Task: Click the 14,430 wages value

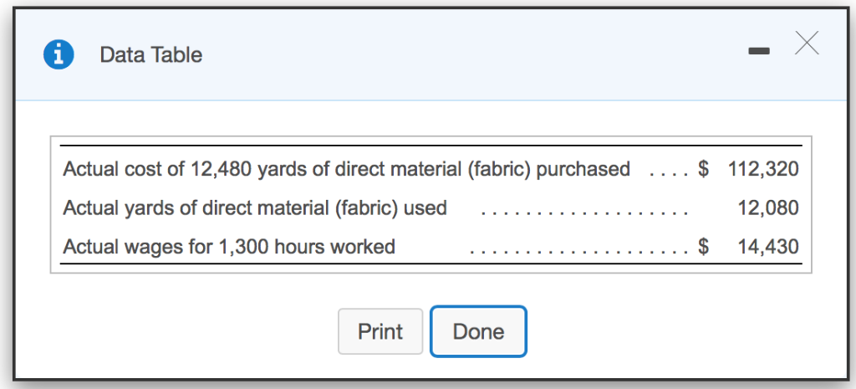Action: tap(769, 247)
